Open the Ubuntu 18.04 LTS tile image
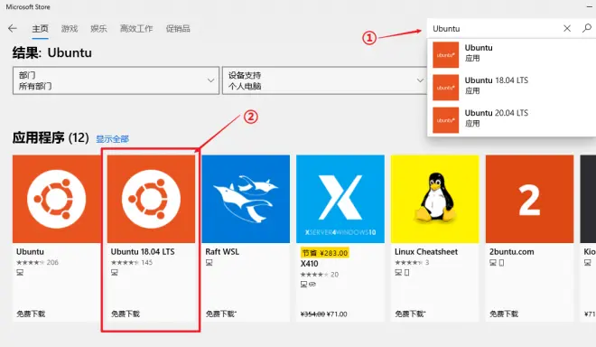Screen dimensions: 596x347 (x=151, y=199)
